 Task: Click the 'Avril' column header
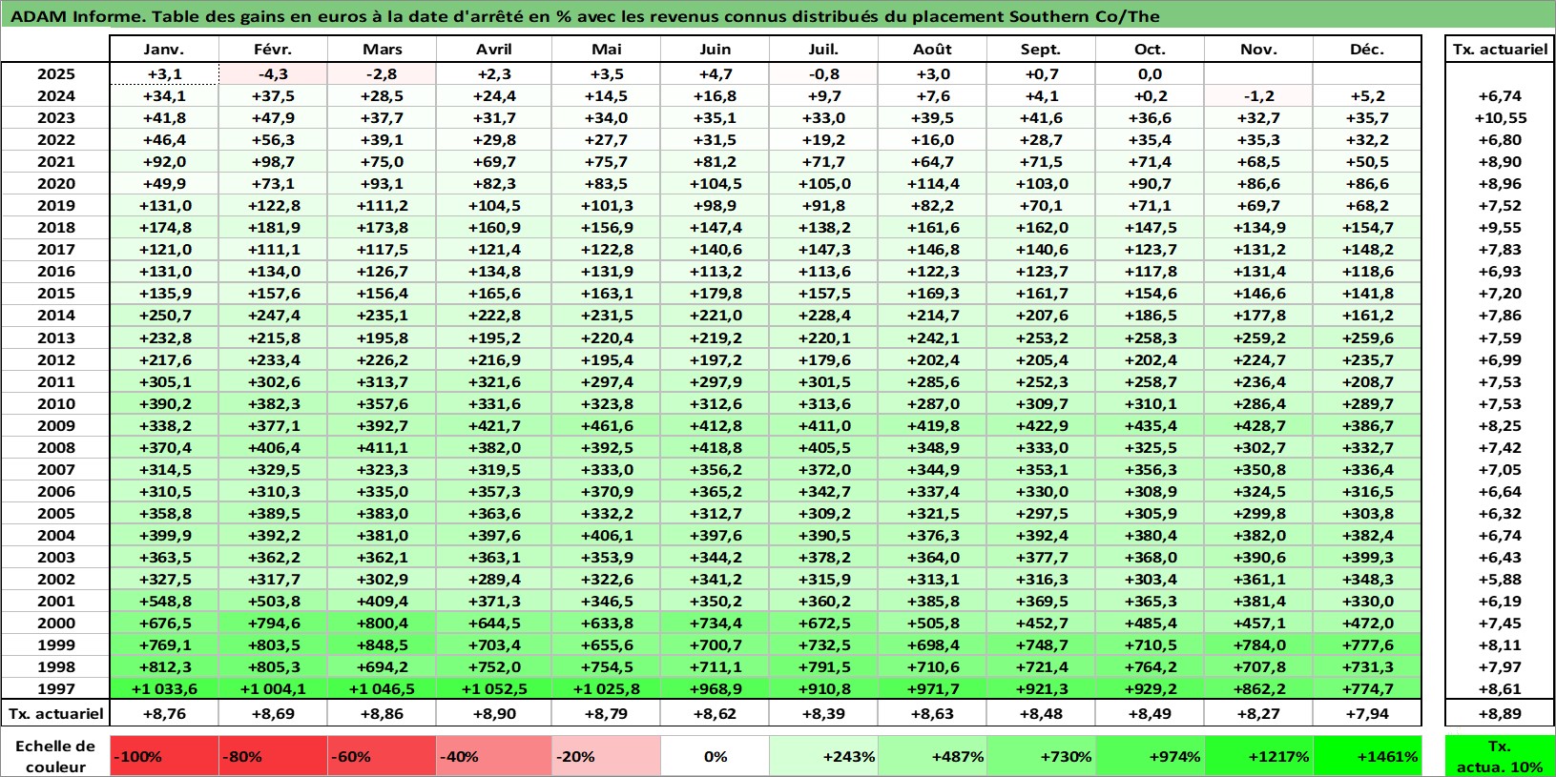click(x=494, y=50)
